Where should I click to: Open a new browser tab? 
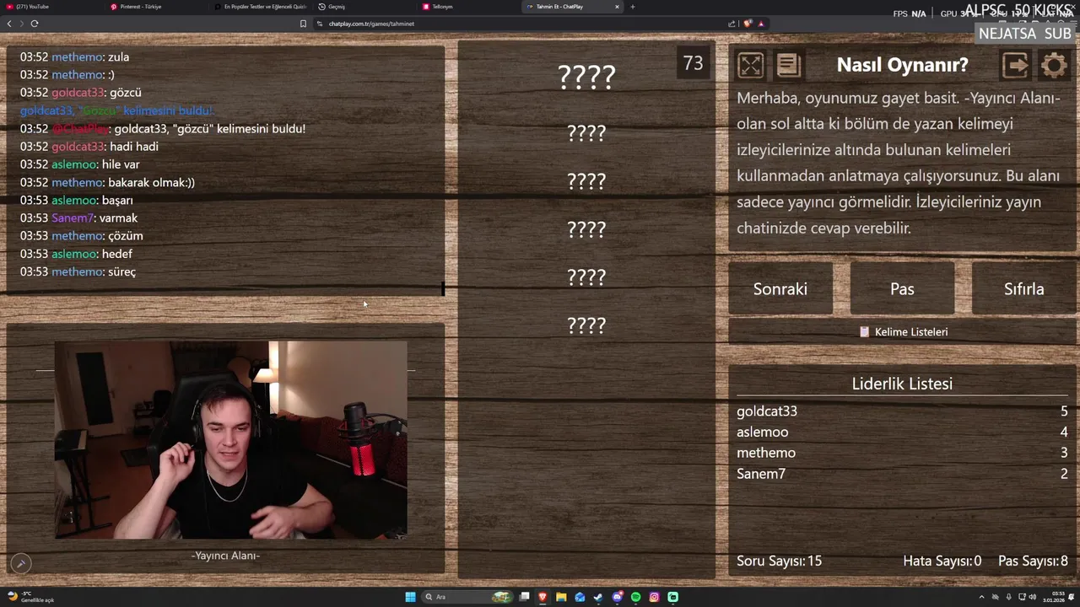[x=633, y=7]
